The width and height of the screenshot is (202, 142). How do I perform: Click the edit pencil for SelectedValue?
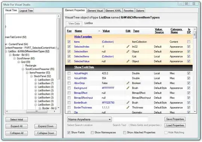tap(128, 61)
